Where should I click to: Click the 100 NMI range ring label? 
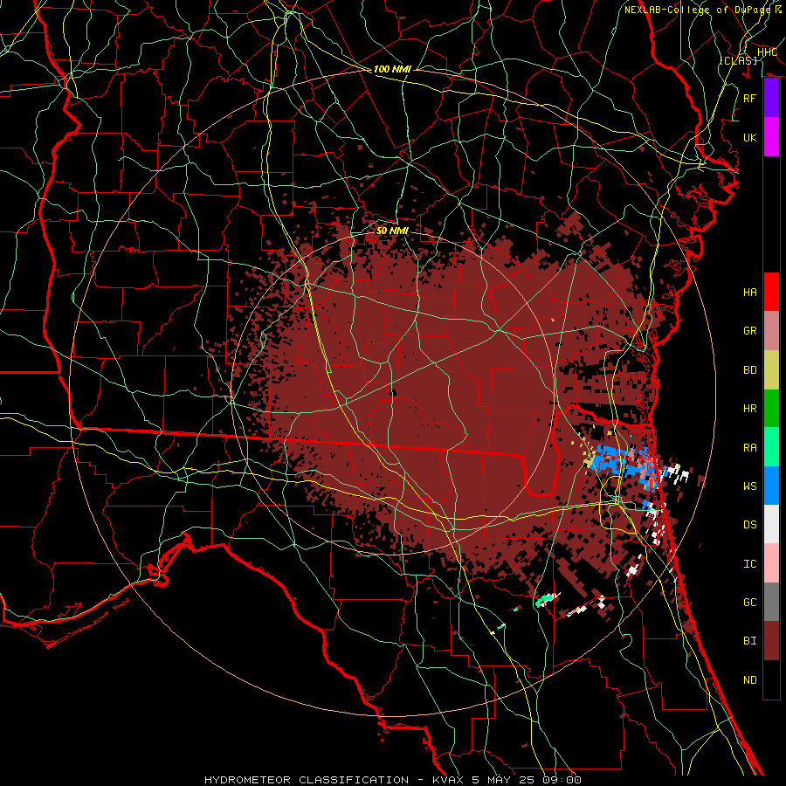392,69
